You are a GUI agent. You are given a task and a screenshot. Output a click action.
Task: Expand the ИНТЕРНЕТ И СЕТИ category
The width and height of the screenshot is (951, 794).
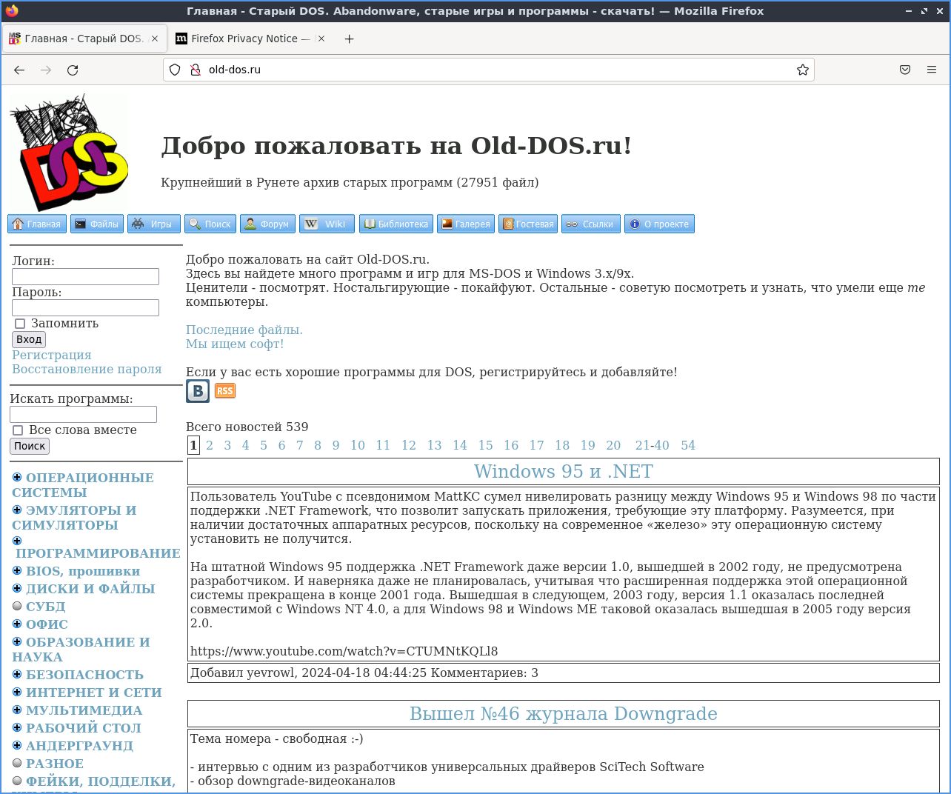click(17, 692)
